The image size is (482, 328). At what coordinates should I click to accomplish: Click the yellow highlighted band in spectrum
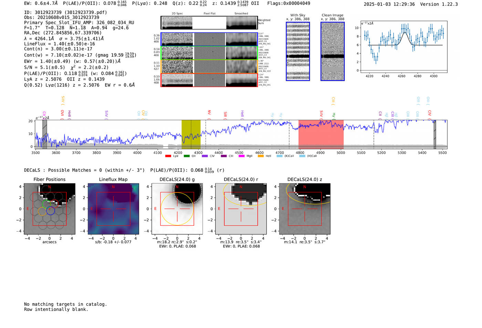[191, 134]
